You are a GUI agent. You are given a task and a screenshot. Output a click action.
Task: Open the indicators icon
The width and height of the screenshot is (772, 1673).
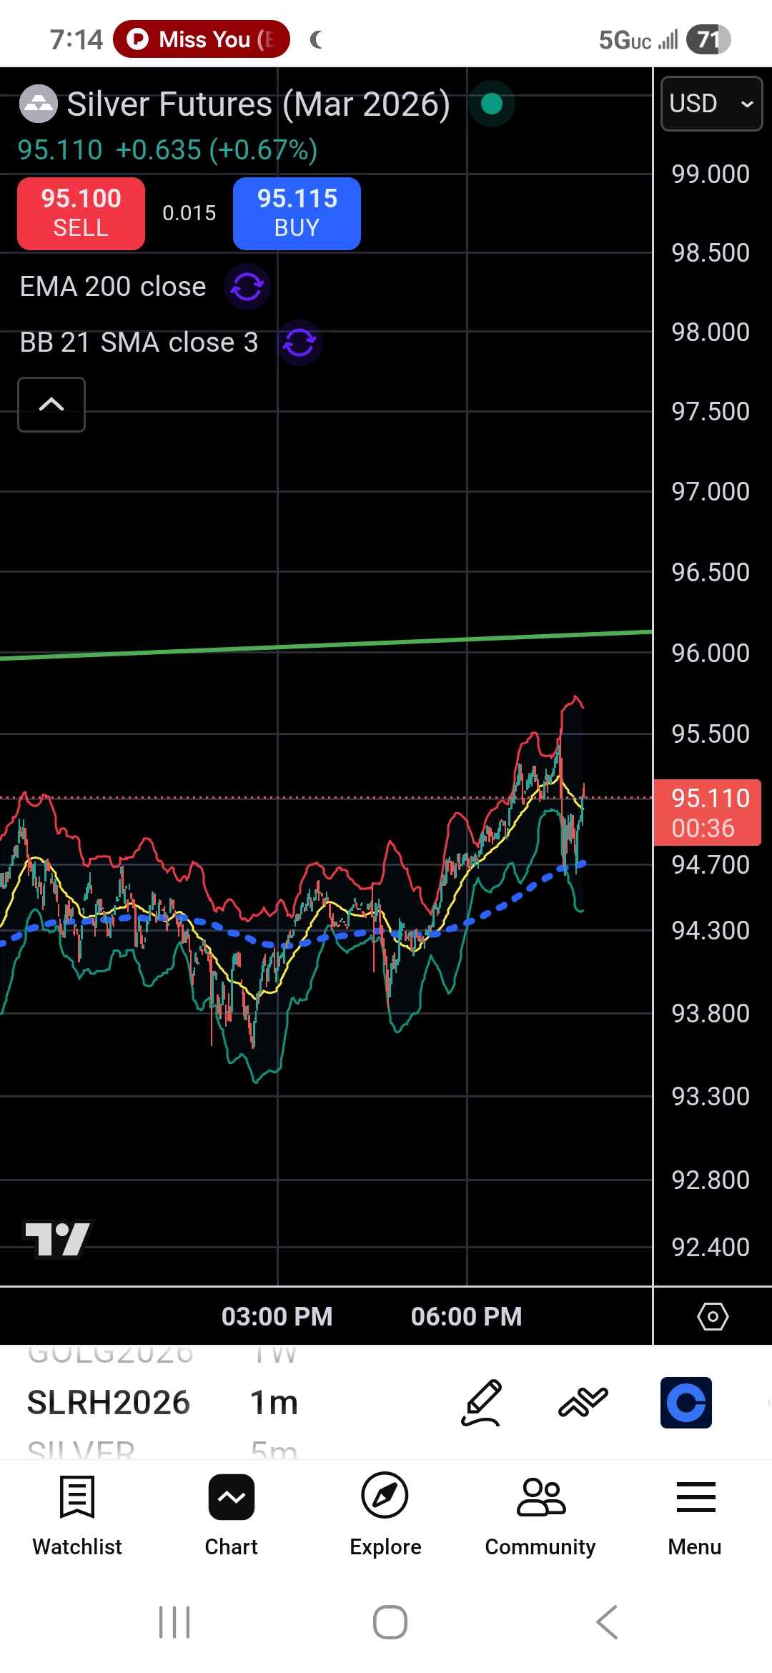pyautogui.click(x=583, y=1403)
